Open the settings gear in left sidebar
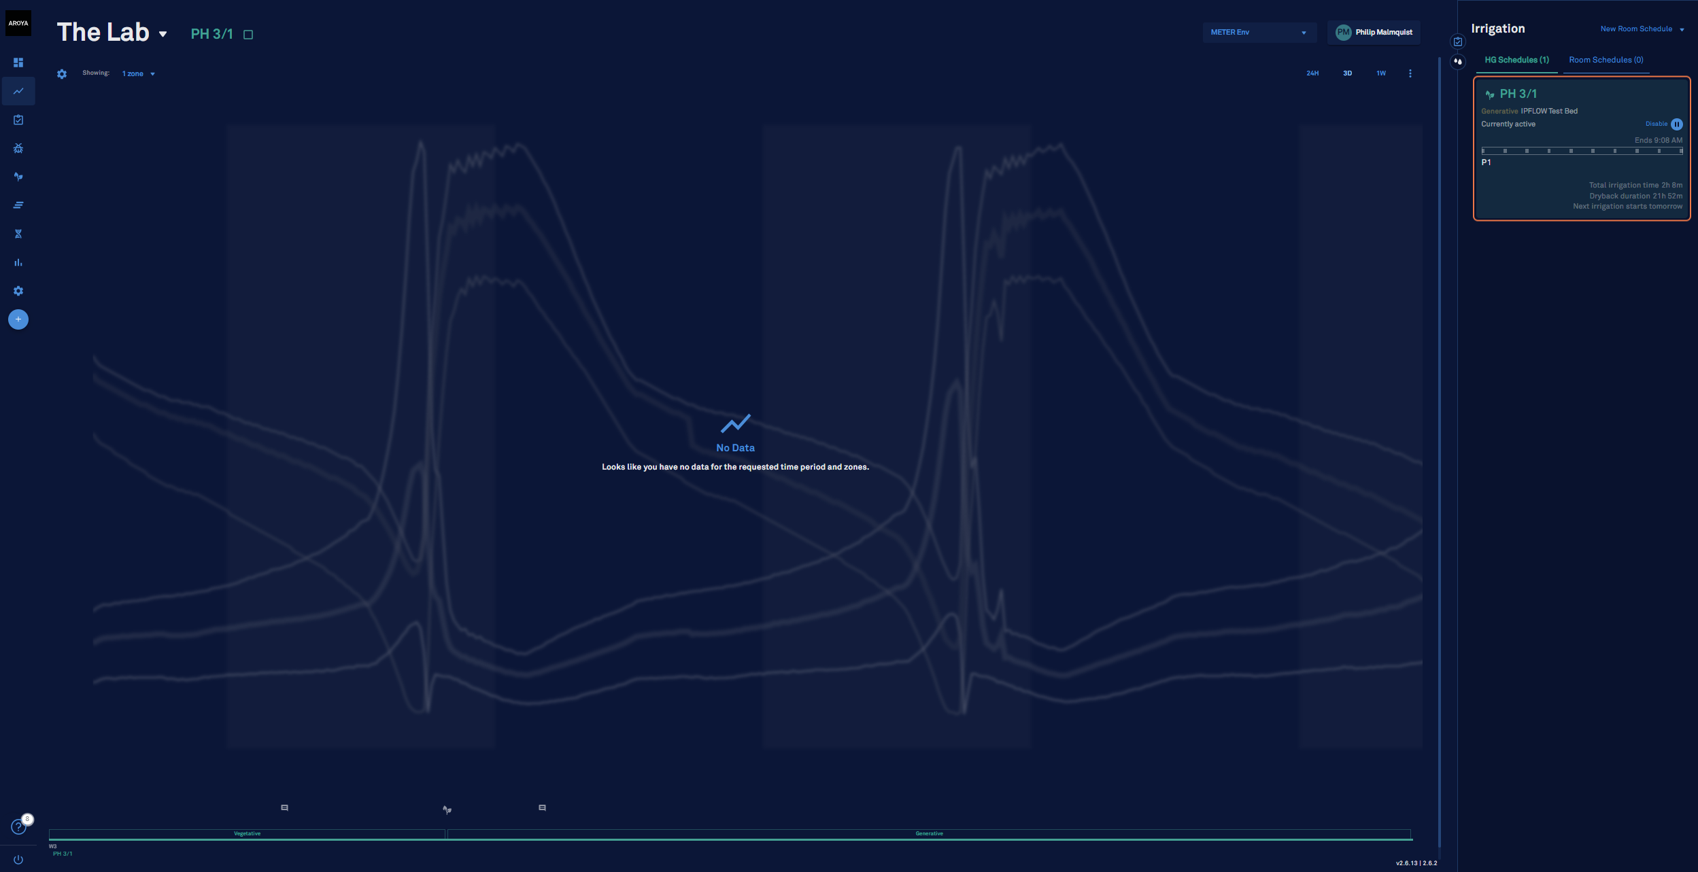 pos(18,291)
